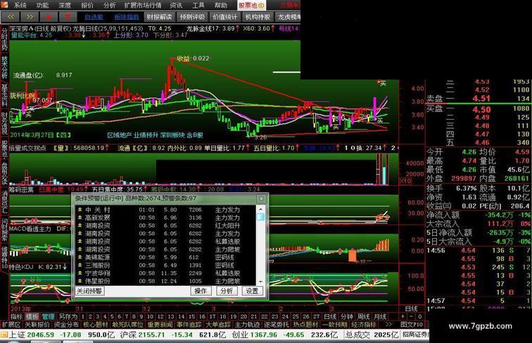The image size is (532, 343).
Task: Click the 设置 button in the alert dialog
Action: point(252,291)
